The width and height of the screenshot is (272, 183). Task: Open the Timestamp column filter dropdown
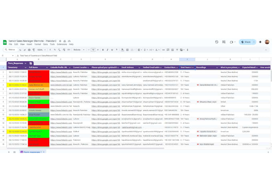point(26,67)
